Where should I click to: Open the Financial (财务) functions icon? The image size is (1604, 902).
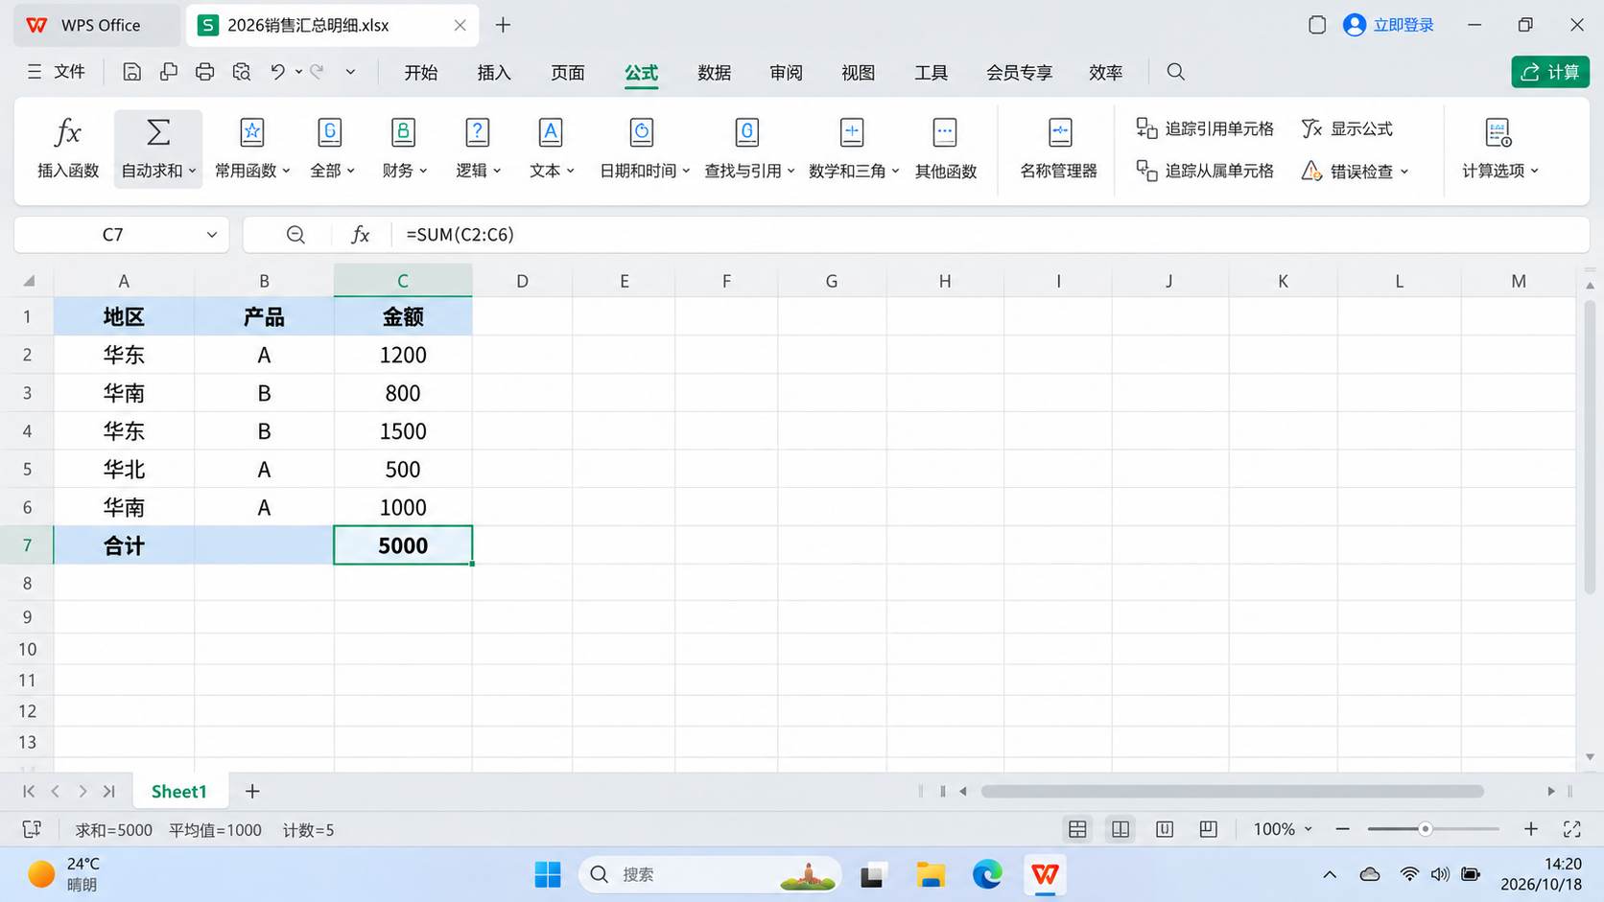403,132
